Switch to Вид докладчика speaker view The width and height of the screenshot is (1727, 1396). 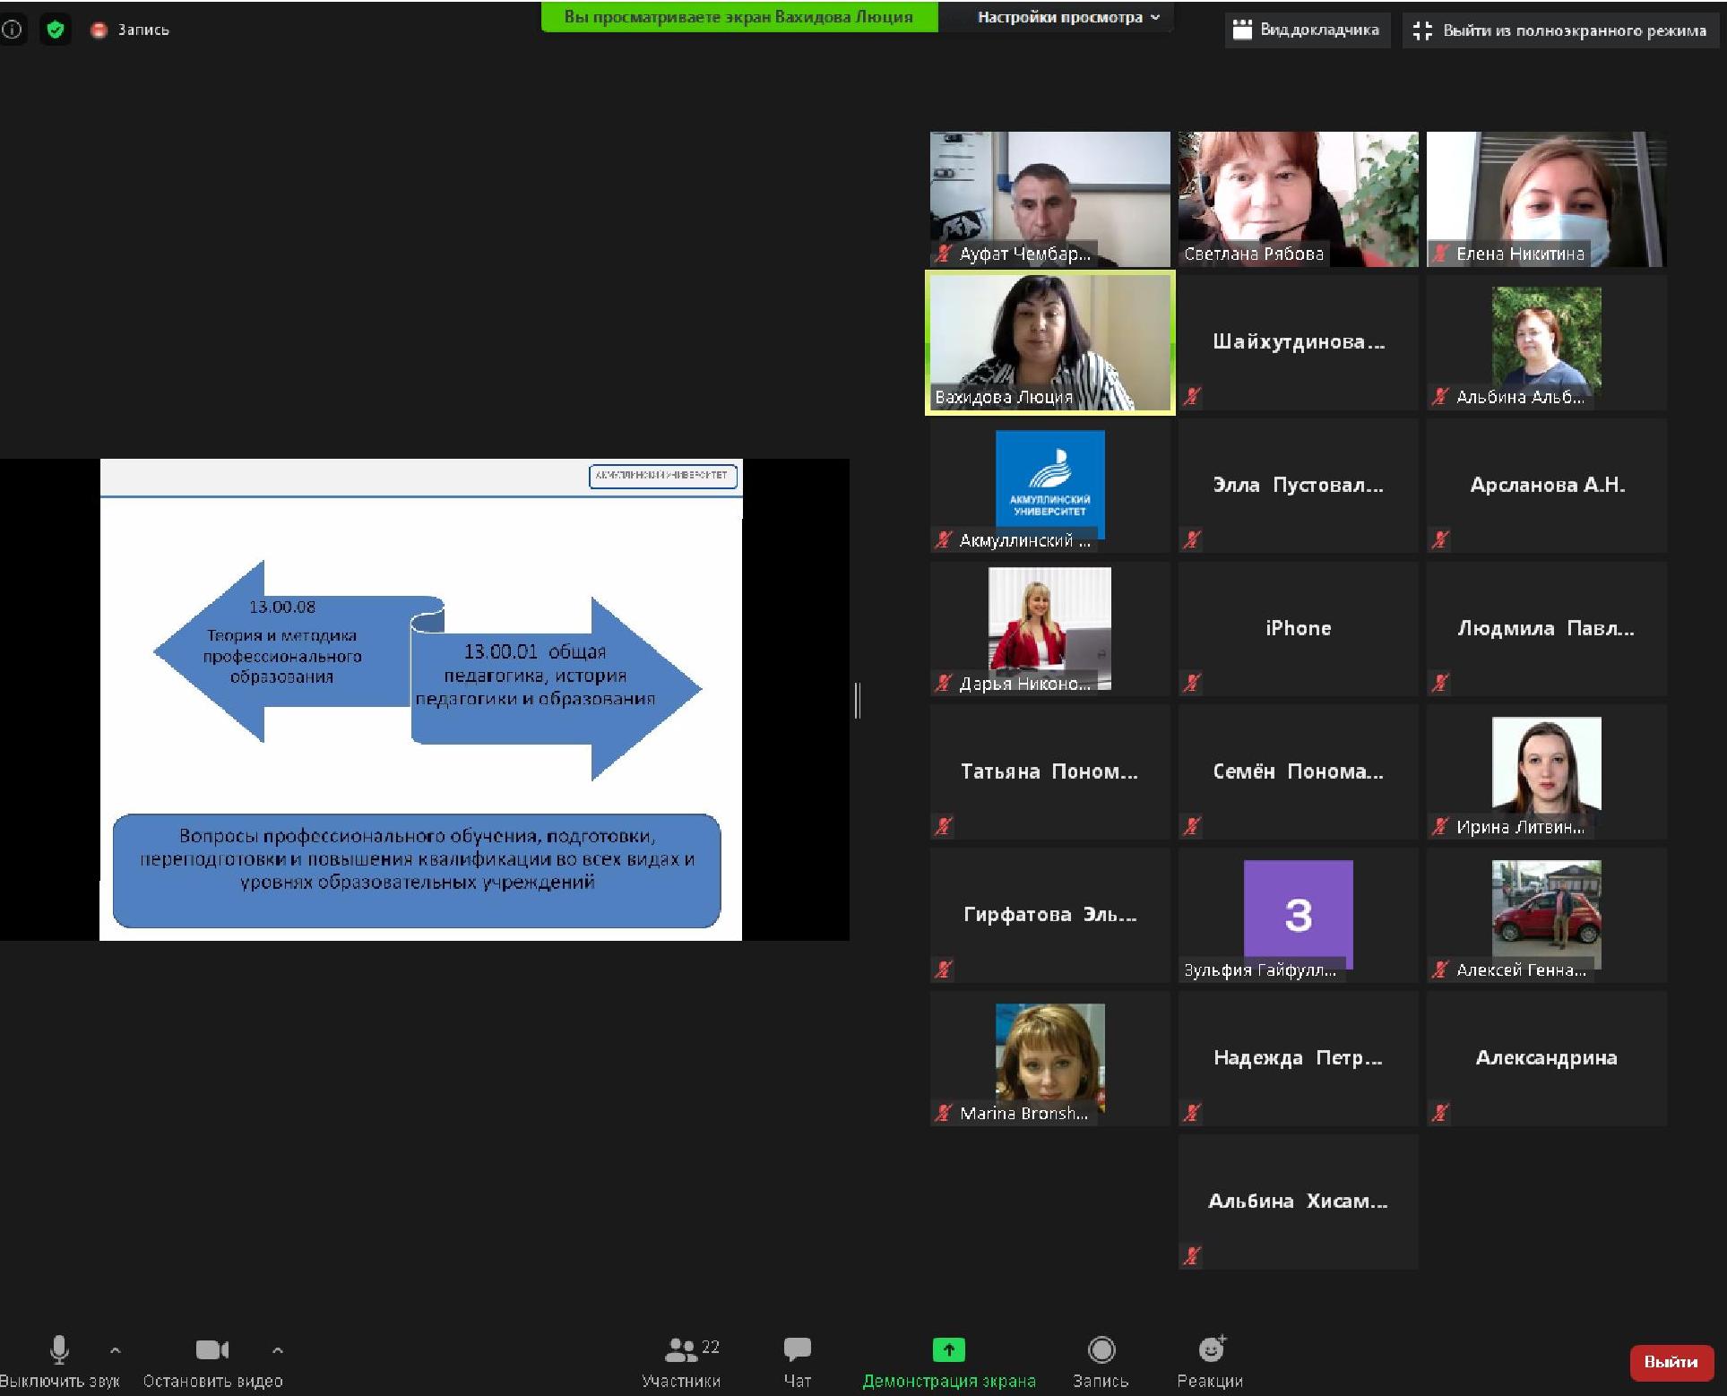pyautogui.click(x=1307, y=30)
